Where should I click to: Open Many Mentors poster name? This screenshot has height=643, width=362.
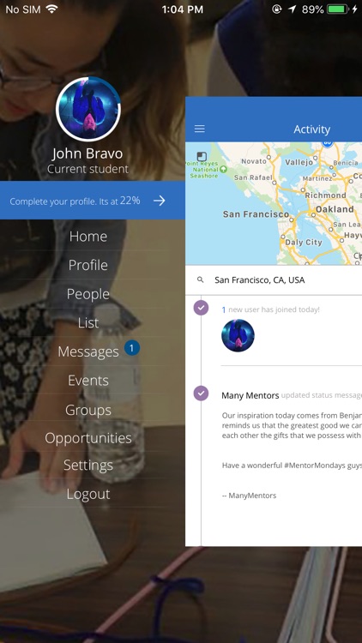tap(250, 396)
